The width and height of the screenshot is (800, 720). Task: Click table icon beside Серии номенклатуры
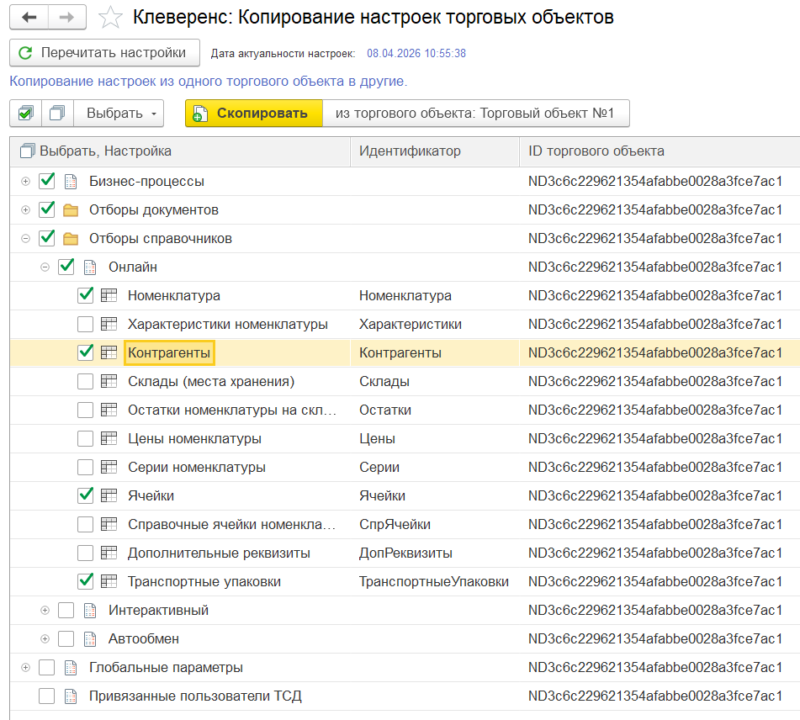pyautogui.click(x=109, y=467)
